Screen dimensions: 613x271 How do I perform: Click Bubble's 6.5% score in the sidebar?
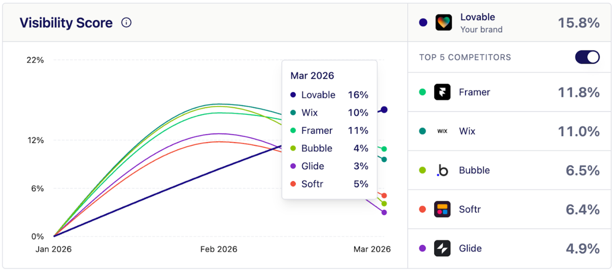pyautogui.click(x=582, y=170)
